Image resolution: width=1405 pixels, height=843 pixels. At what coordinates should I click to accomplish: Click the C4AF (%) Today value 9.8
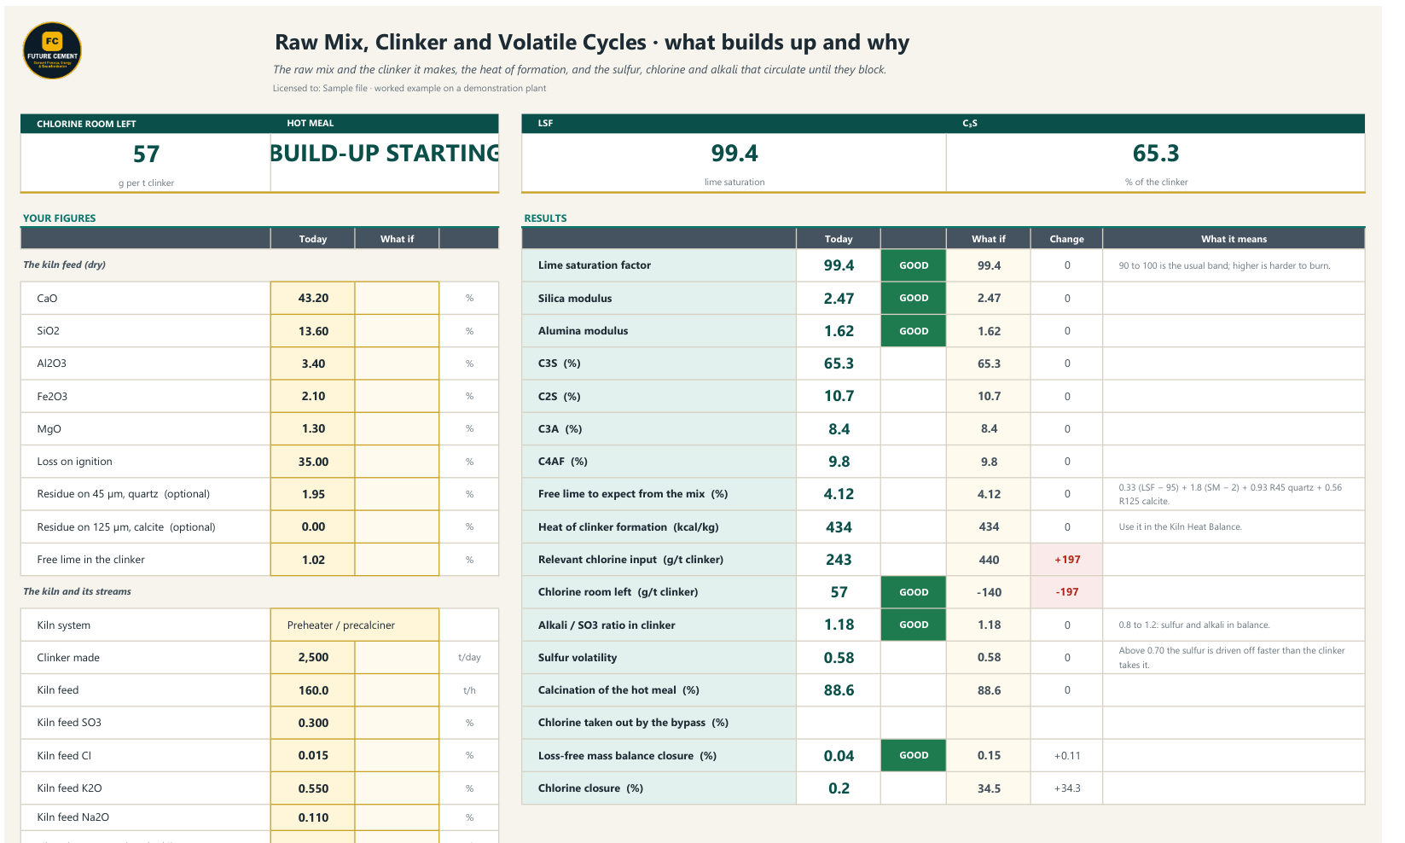coord(838,462)
